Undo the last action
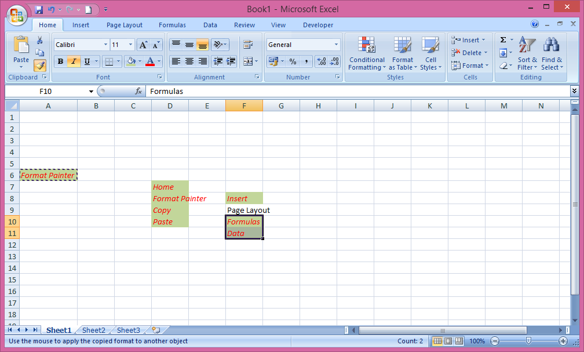The image size is (584, 352). pyautogui.click(x=52, y=10)
